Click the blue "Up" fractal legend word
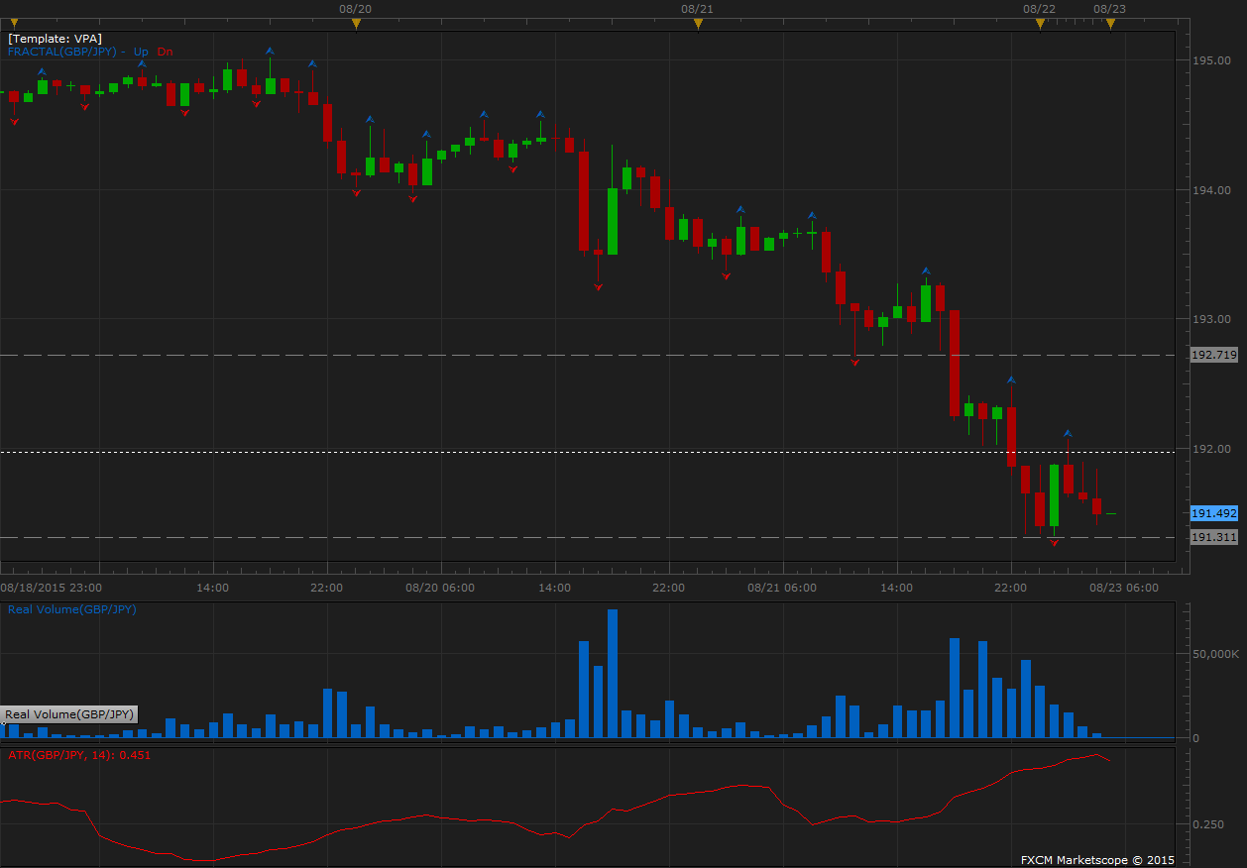Image resolution: width=1247 pixels, height=868 pixels. pyautogui.click(x=141, y=52)
